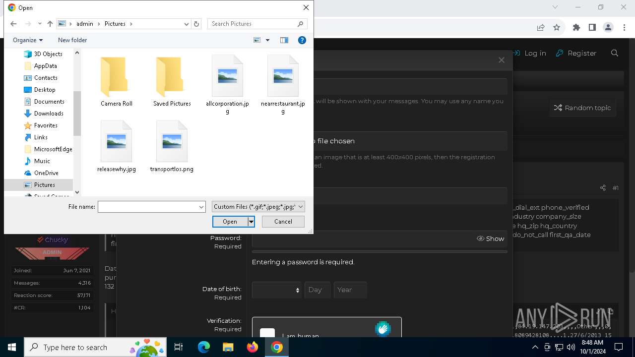Expand the Open button split arrow
The height and width of the screenshot is (357, 635).
(x=251, y=222)
